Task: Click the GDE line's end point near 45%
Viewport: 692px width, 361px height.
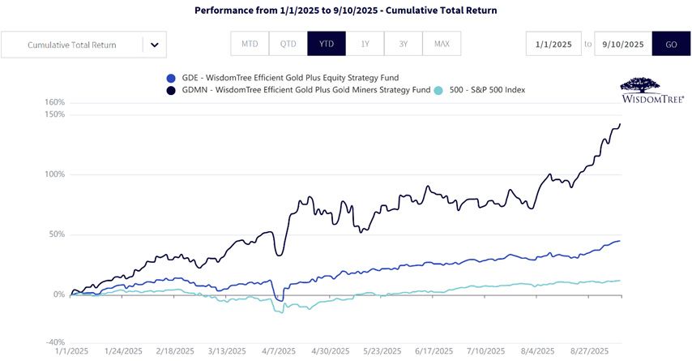Action: [x=620, y=241]
